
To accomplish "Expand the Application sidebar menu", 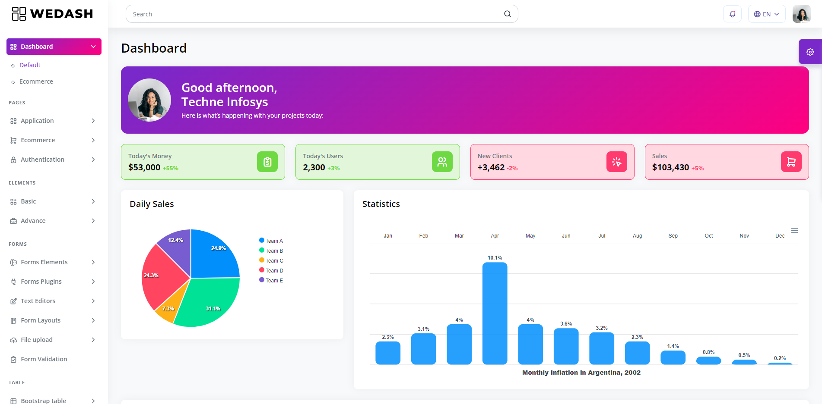I will (x=53, y=121).
